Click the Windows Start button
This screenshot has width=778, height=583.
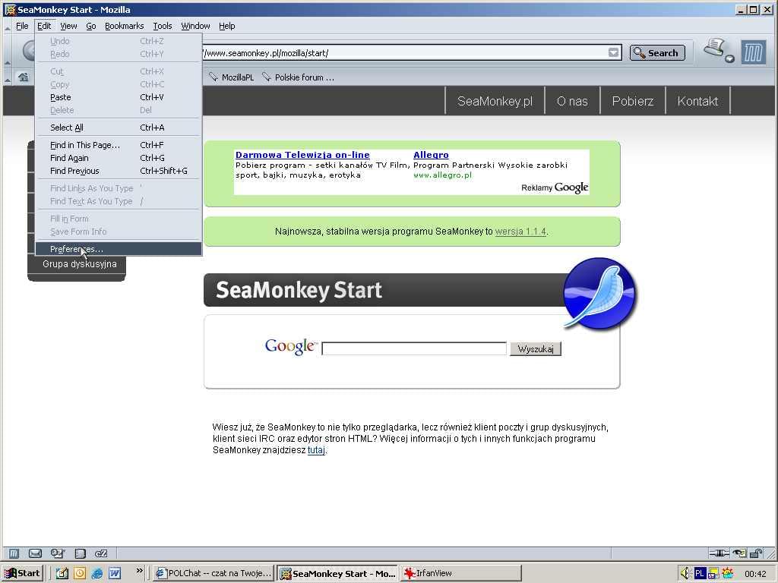[22, 573]
